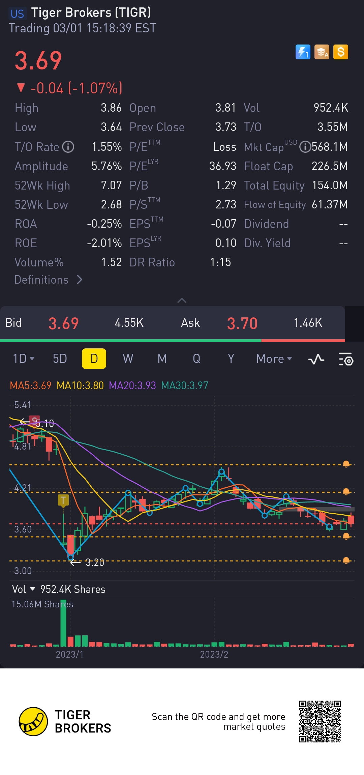This screenshot has height=775, width=364.
Task: Expand the More timeframes dropdown
Action: click(x=274, y=358)
